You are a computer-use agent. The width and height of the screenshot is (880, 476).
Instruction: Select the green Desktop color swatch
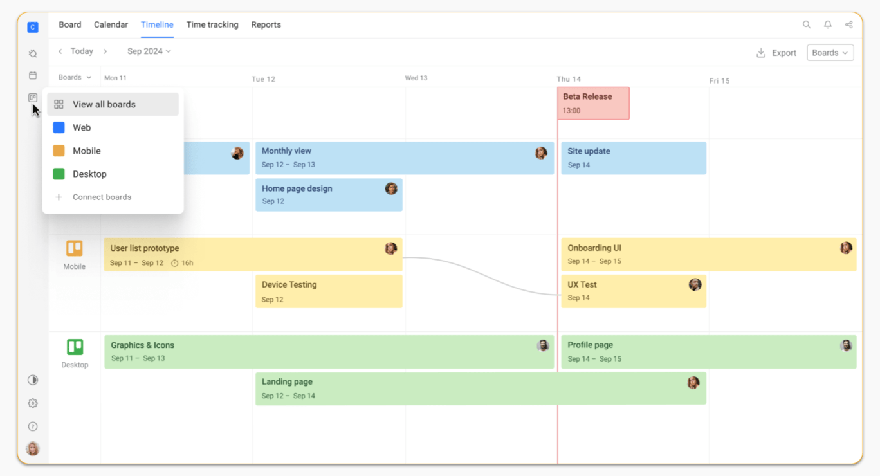coord(59,174)
